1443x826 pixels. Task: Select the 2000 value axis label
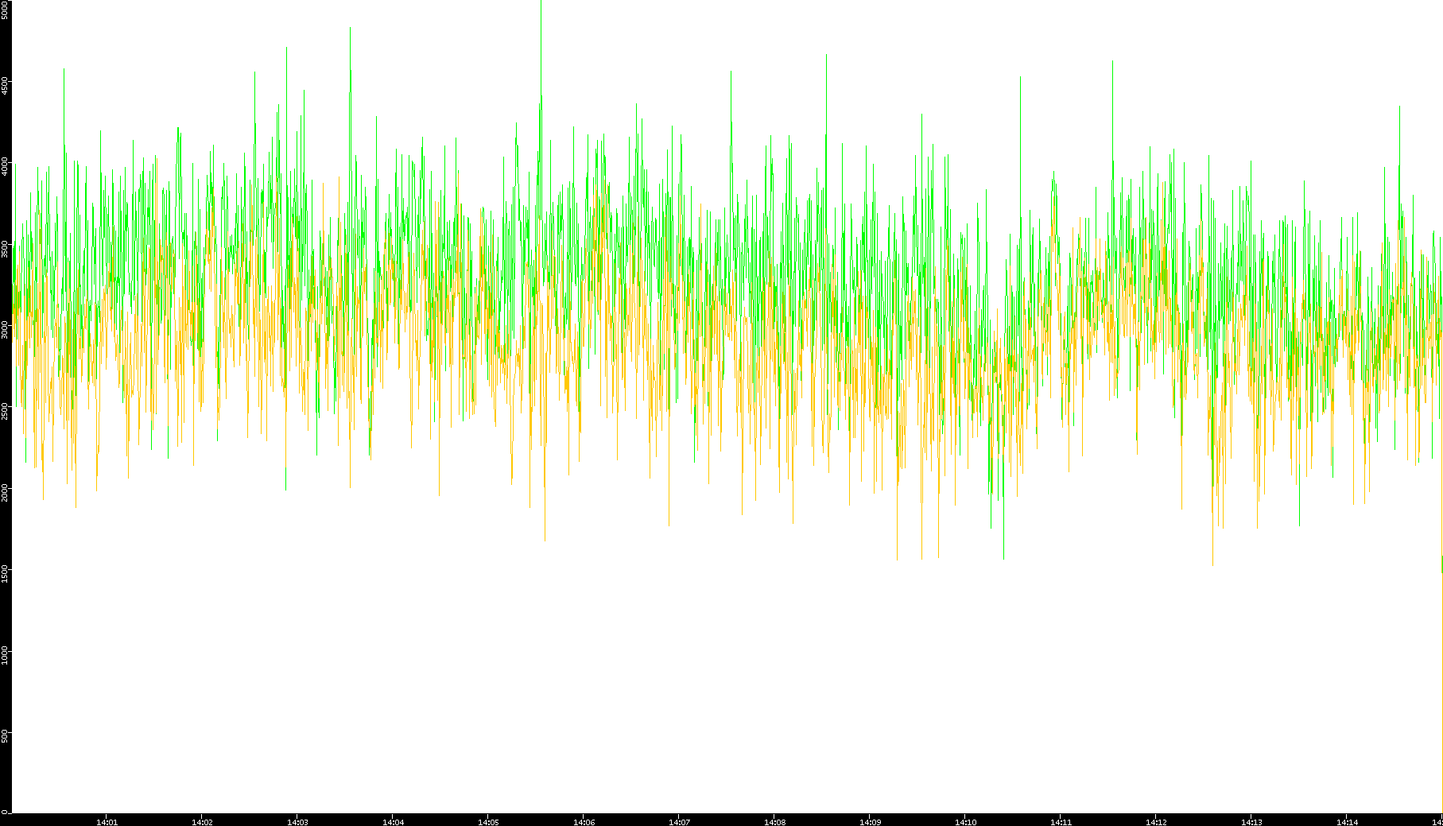6,492
